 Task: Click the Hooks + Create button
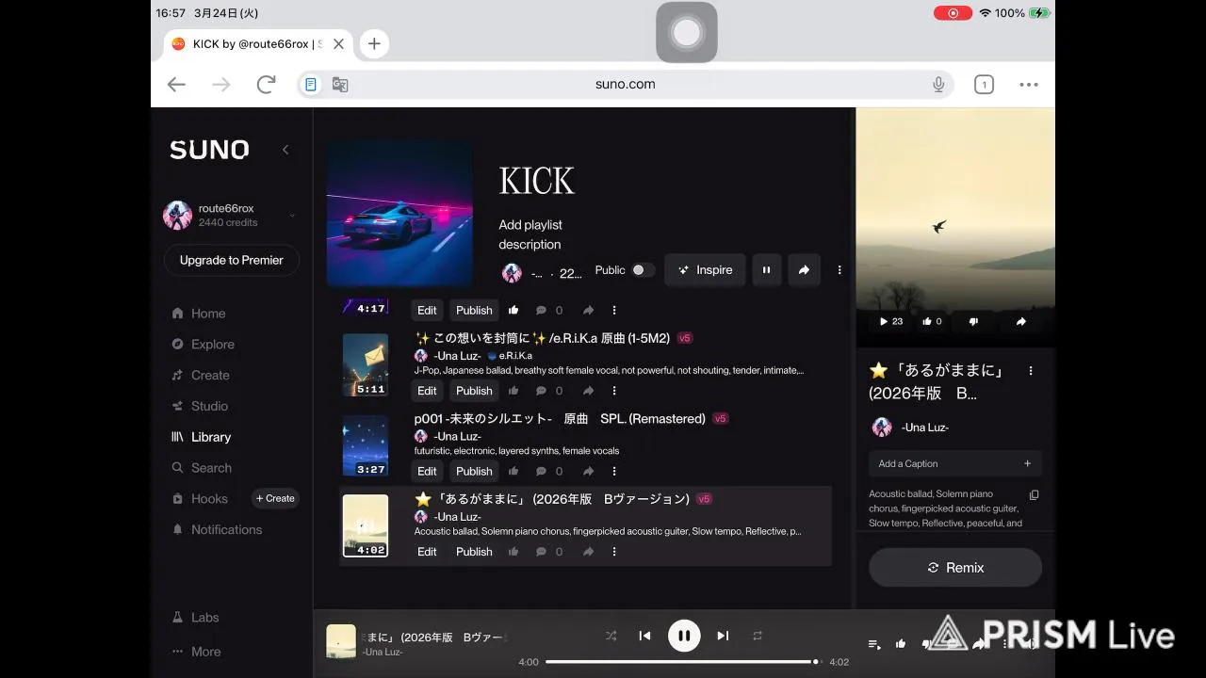(x=275, y=499)
